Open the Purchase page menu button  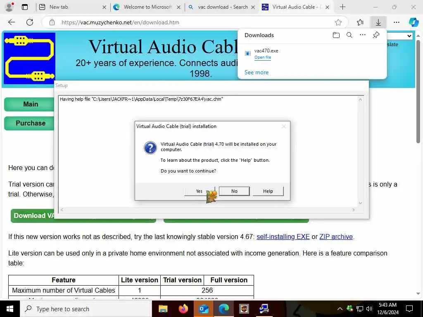point(30,123)
